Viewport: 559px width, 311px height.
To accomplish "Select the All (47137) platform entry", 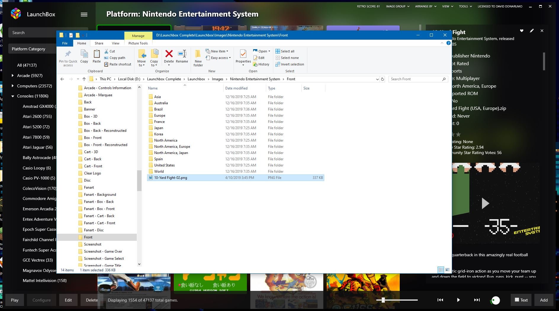I will [x=27, y=65].
